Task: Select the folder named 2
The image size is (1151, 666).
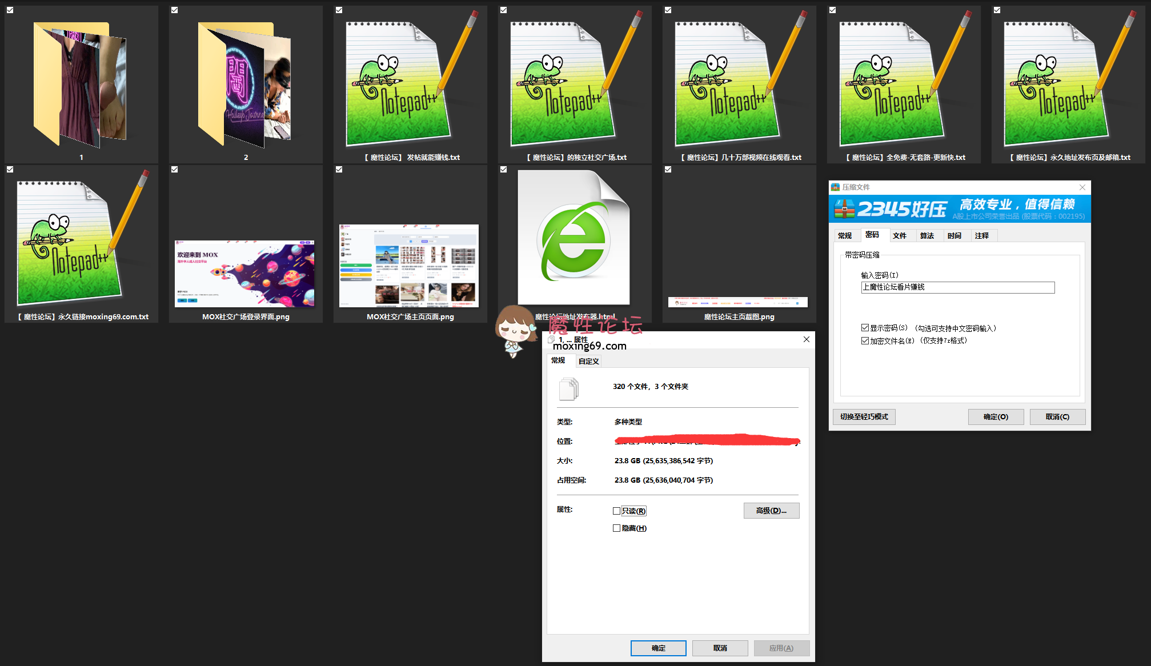Action: click(x=244, y=84)
